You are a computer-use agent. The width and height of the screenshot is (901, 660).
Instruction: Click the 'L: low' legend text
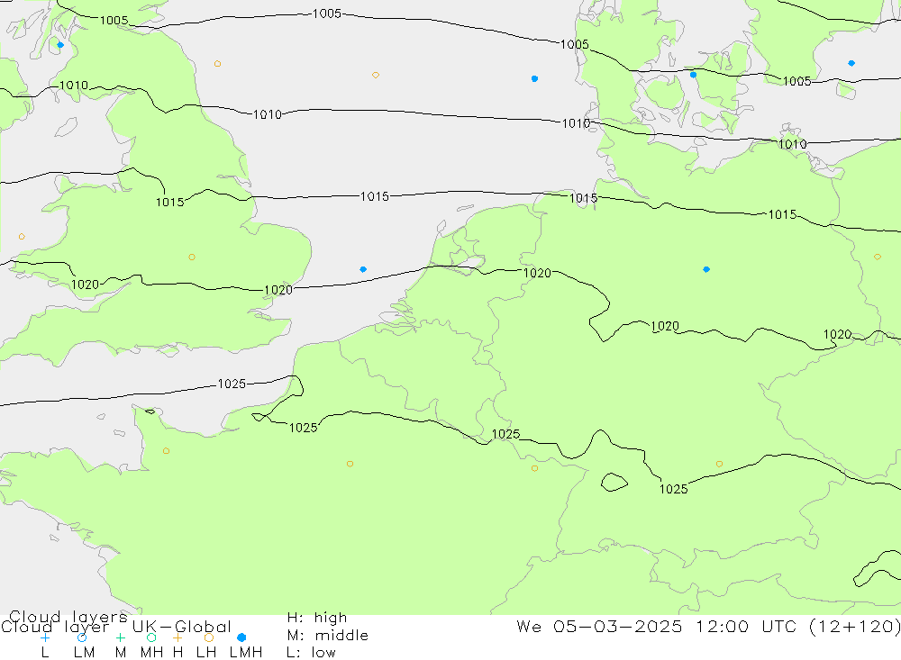[x=311, y=653]
